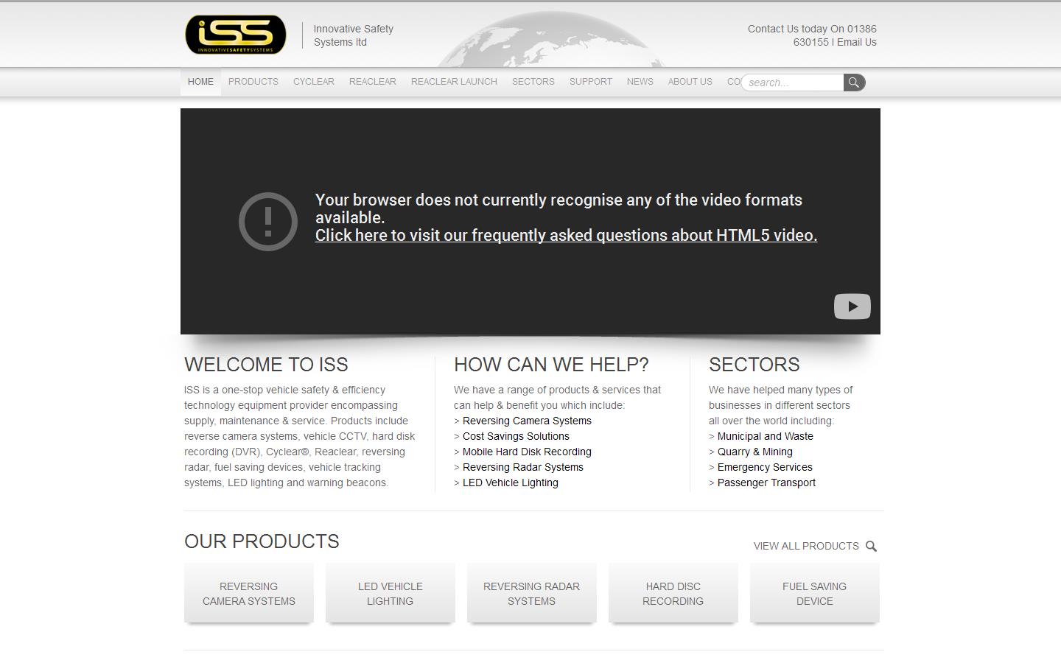Click VIEW ALL PRODUCTS
Screen dimensions: 1061x663
tap(805, 546)
